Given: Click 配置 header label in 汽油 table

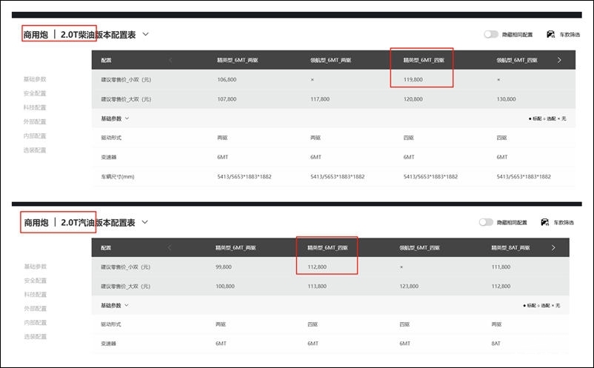Looking at the screenshot, I should pyautogui.click(x=106, y=248).
